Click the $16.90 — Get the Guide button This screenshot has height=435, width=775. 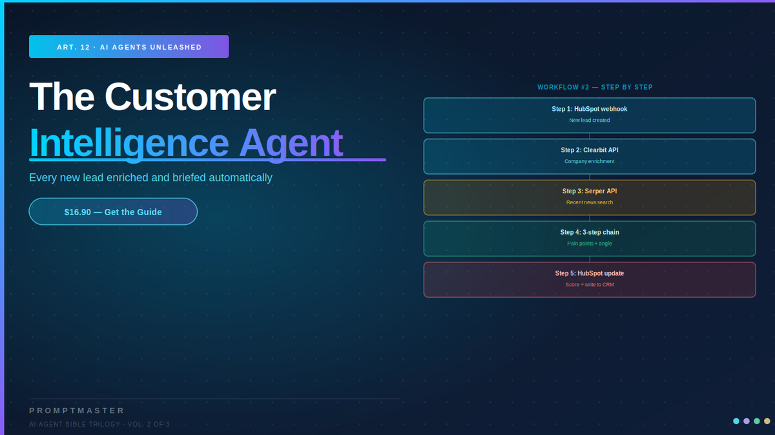click(x=113, y=211)
